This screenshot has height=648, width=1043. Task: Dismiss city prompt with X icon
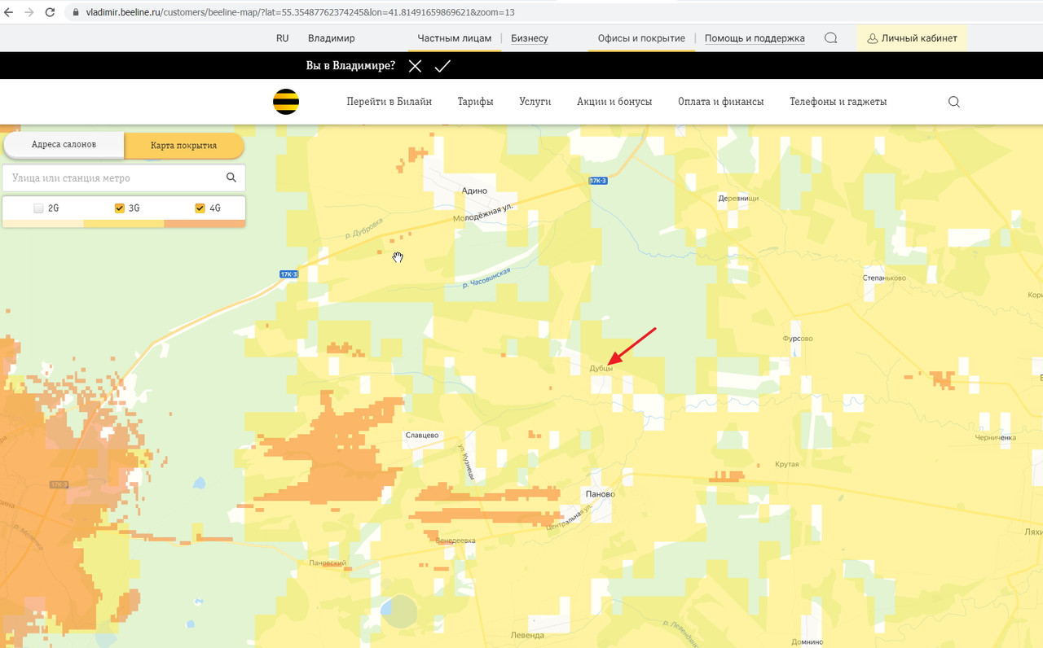pyautogui.click(x=415, y=66)
